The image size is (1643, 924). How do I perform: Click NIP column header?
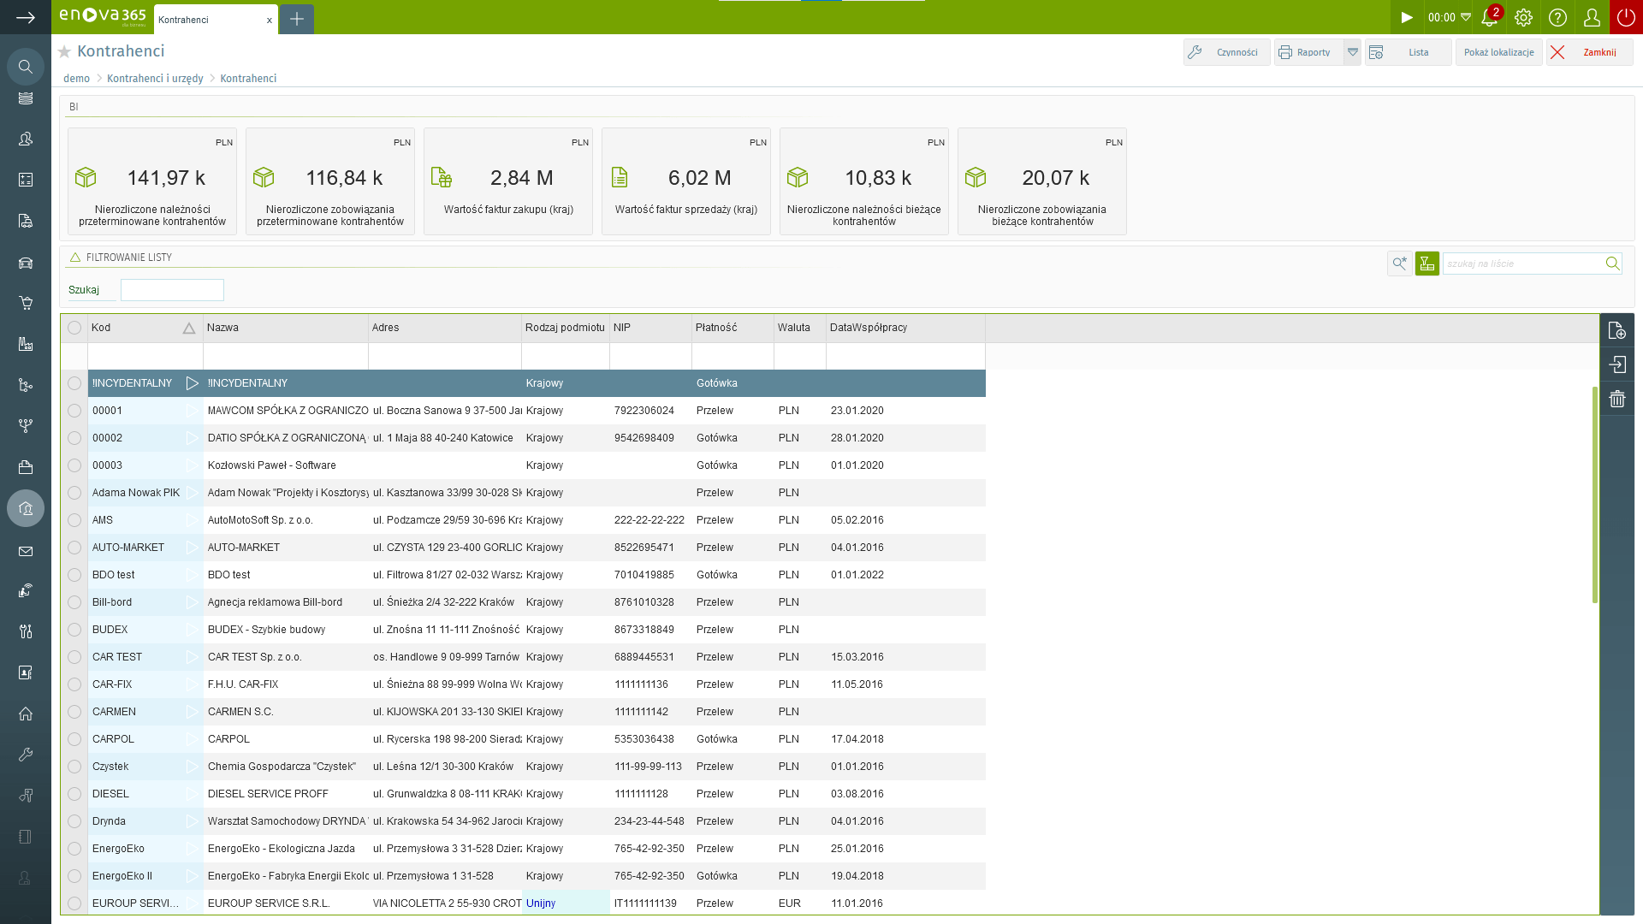[x=650, y=328]
